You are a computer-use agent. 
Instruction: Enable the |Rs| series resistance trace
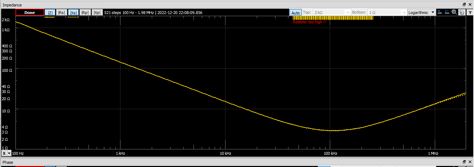tap(61, 13)
